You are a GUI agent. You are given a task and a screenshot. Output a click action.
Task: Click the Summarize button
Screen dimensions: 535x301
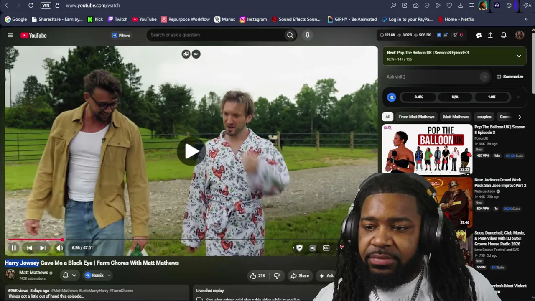click(x=510, y=77)
